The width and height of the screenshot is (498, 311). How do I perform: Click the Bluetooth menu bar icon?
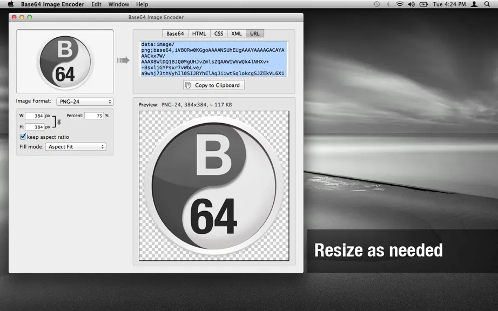click(388, 4)
